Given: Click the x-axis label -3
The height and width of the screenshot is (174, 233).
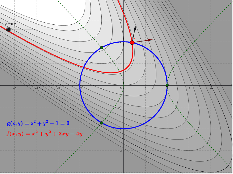Looking at the screenshot, I should (x=58, y=88).
